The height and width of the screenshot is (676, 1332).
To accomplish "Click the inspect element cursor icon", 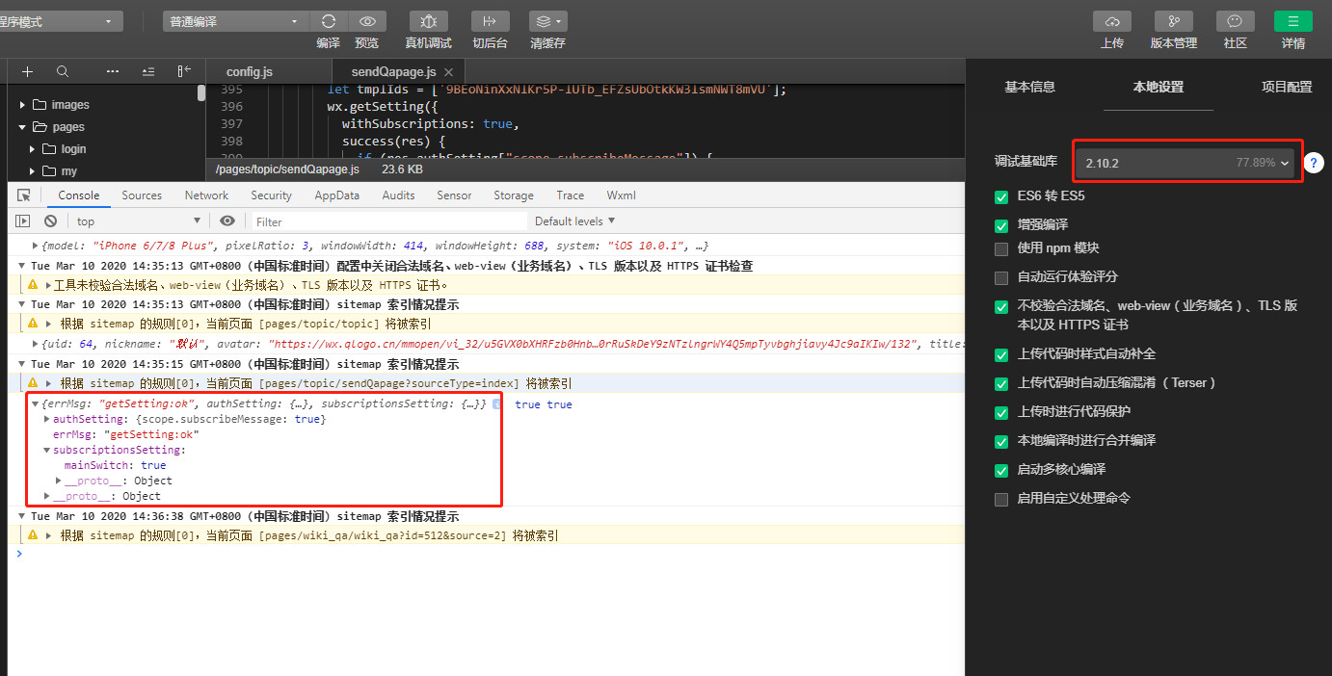I will click(24, 195).
